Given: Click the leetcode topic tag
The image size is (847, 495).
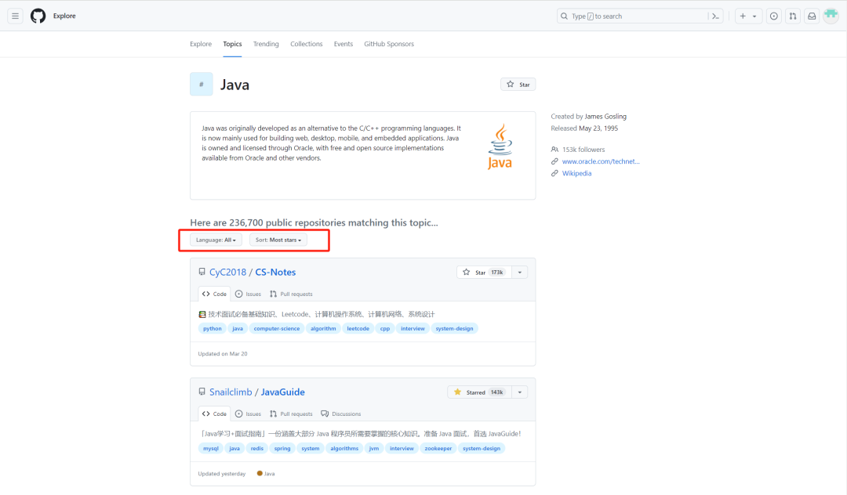Looking at the screenshot, I should point(358,328).
